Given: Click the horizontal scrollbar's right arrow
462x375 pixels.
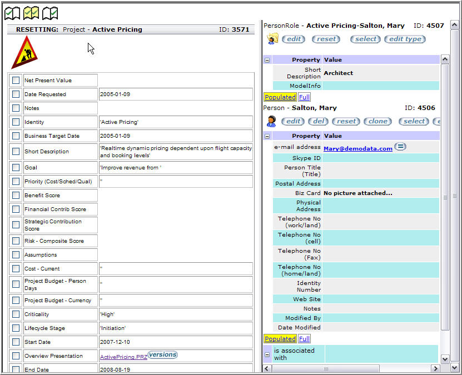Looking at the screenshot, I should pos(435,368).
